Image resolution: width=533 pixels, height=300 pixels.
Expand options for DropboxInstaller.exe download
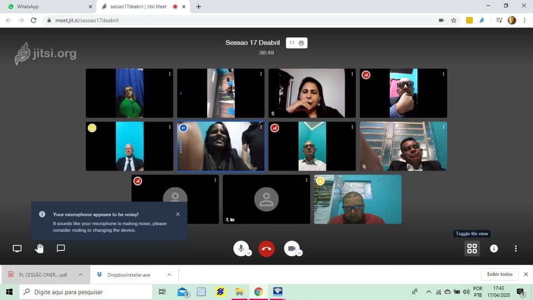click(x=169, y=274)
